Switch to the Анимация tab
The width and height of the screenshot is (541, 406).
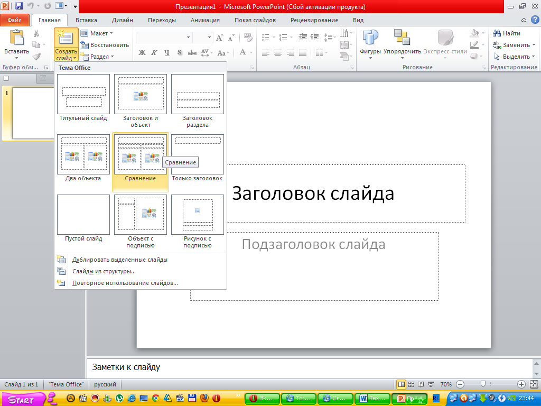[x=206, y=20]
